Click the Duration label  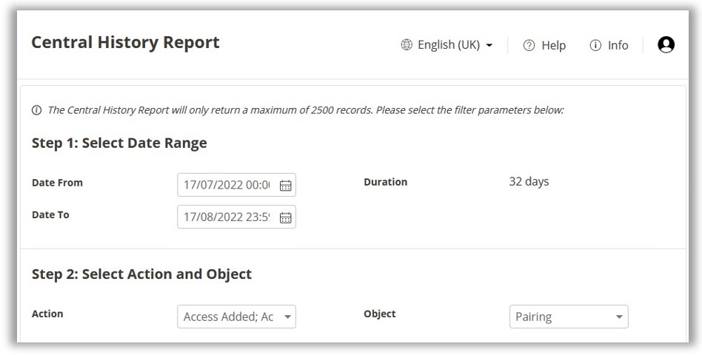pos(385,182)
